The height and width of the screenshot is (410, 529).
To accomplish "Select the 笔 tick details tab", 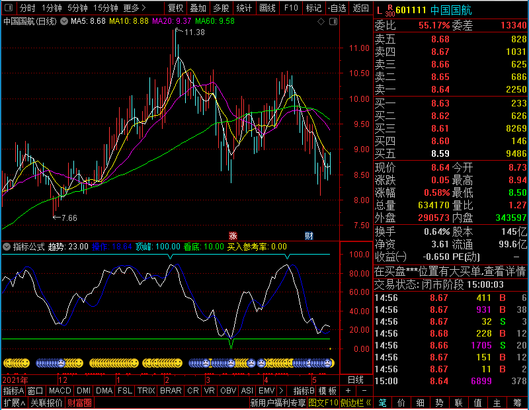I will tap(382, 403).
